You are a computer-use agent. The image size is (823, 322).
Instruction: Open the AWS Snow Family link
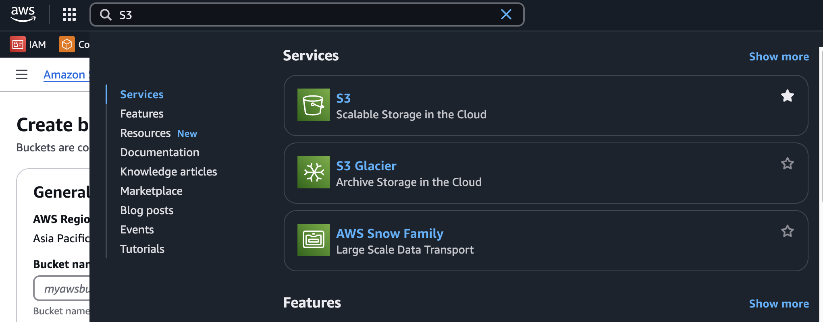pyautogui.click(x=389, y=233)
